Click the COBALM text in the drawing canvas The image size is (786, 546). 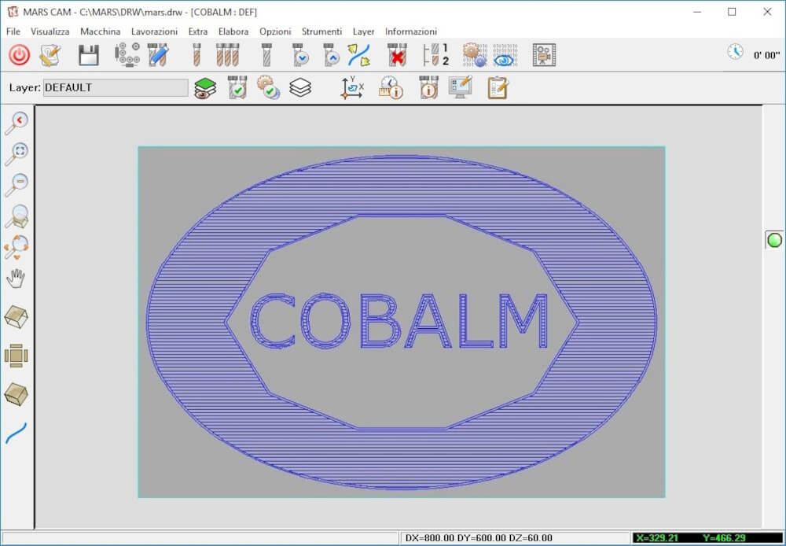399,321
